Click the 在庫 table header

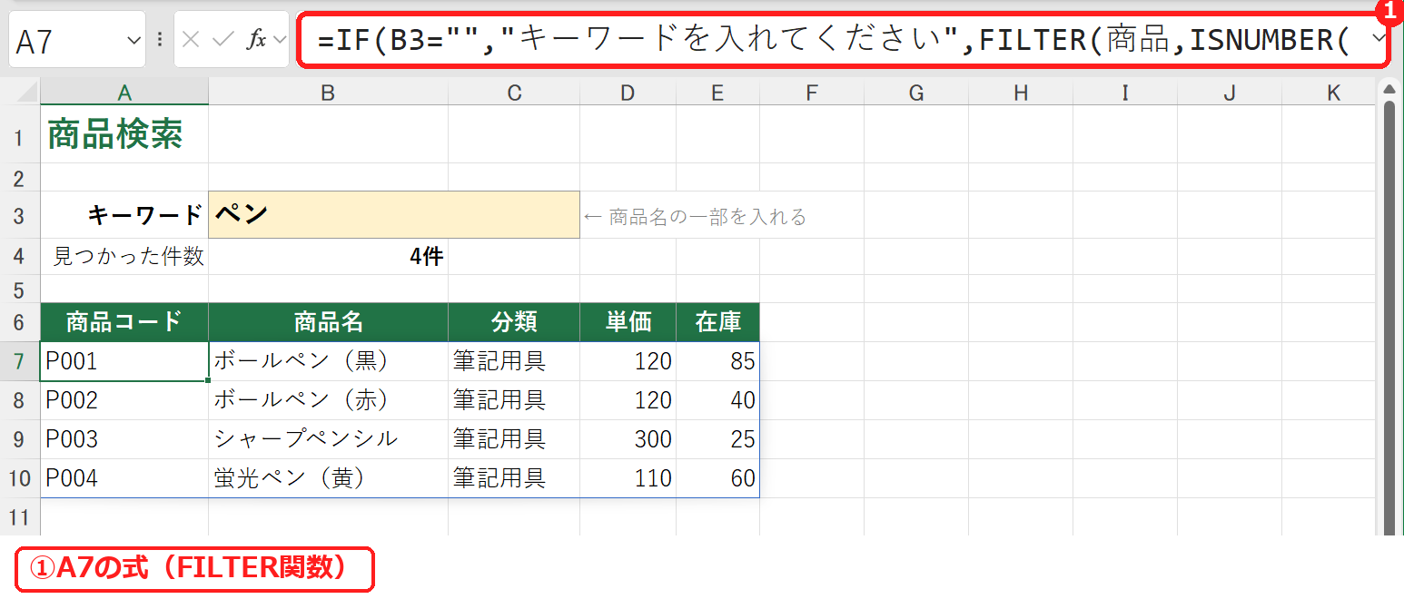click(717, 322)
